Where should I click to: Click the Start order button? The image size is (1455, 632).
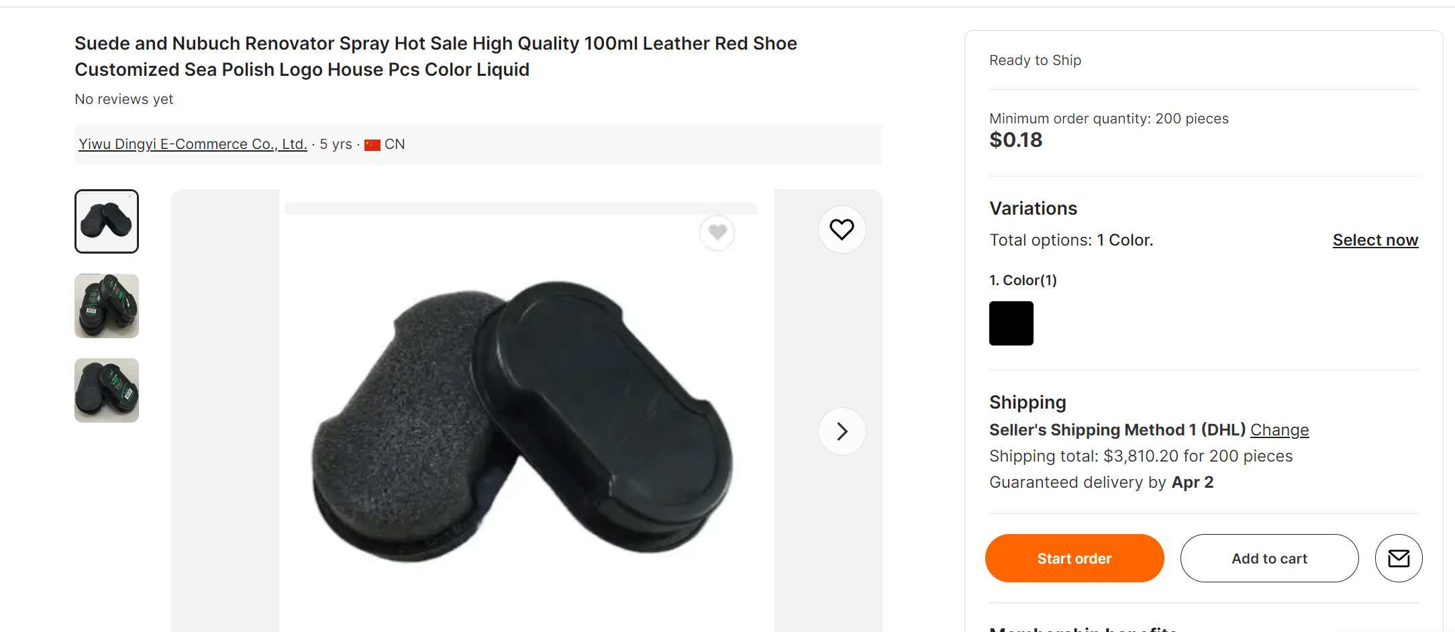tap(1074, 558)
